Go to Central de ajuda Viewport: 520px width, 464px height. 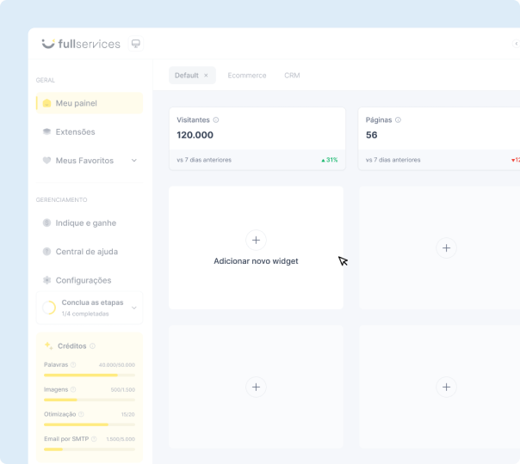86,252
